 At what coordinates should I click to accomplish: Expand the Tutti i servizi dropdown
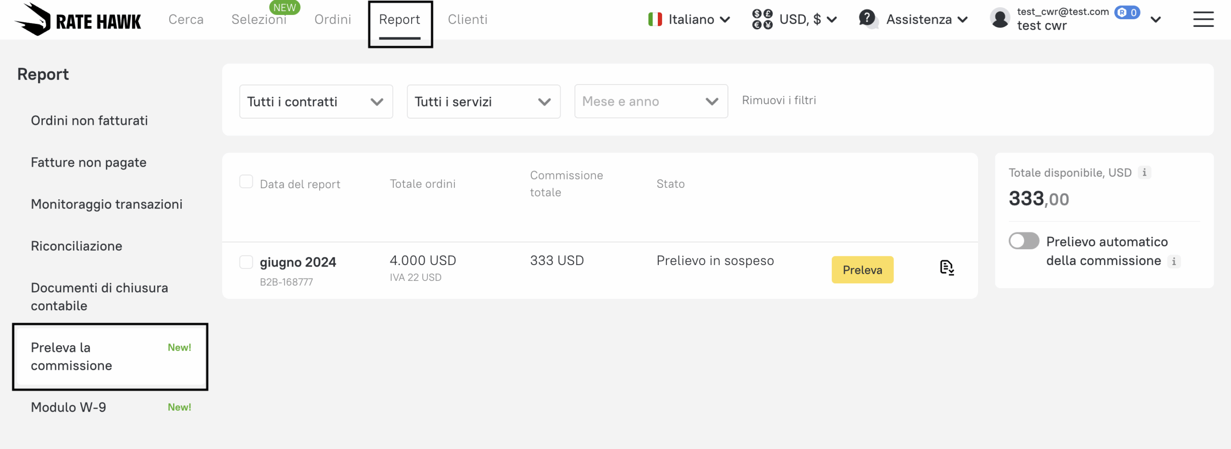483,102
